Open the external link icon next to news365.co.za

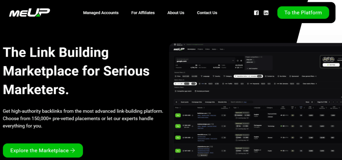coord(208,135)
